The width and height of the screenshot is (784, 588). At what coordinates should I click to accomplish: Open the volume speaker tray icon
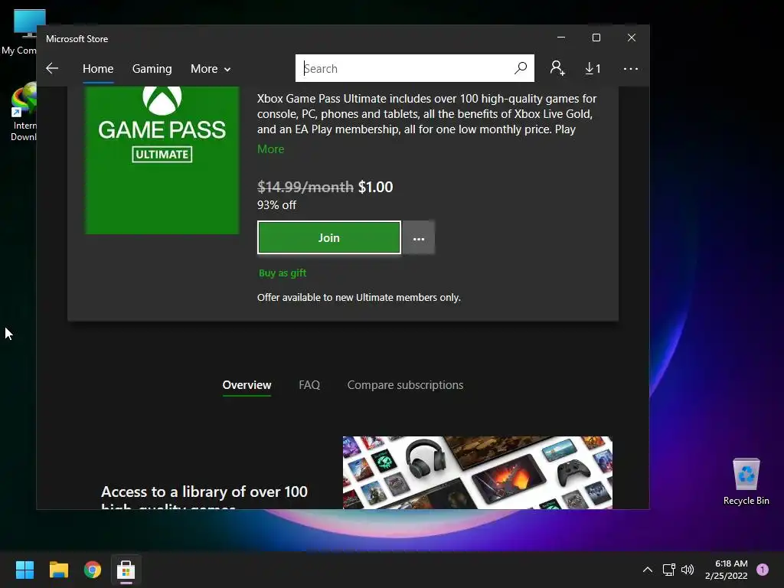click(x=688, y=570)
